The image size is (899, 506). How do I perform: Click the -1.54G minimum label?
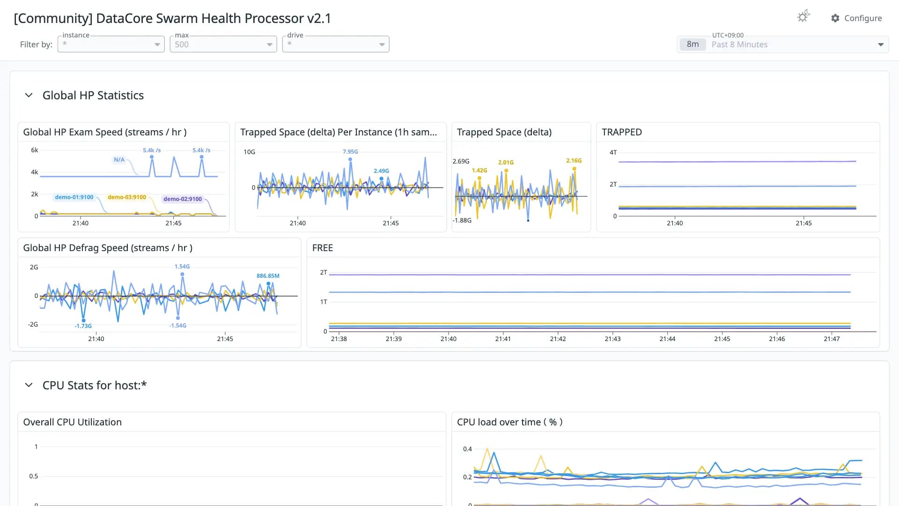(x=178, y=326)
